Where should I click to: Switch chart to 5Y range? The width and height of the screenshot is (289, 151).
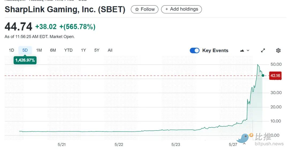(97, 50)
